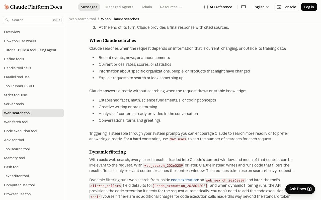Open the Resources dropdown menu
321x200 pixels.
pyautogui.click(x=171, y=7)
